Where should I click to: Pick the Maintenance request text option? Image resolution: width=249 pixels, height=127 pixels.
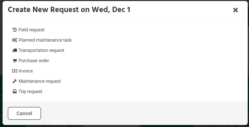click(40, 81)
